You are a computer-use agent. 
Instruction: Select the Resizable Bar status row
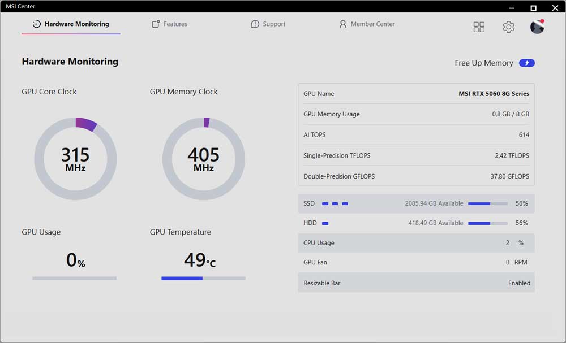pyautogui.click(x=416, y=283)
